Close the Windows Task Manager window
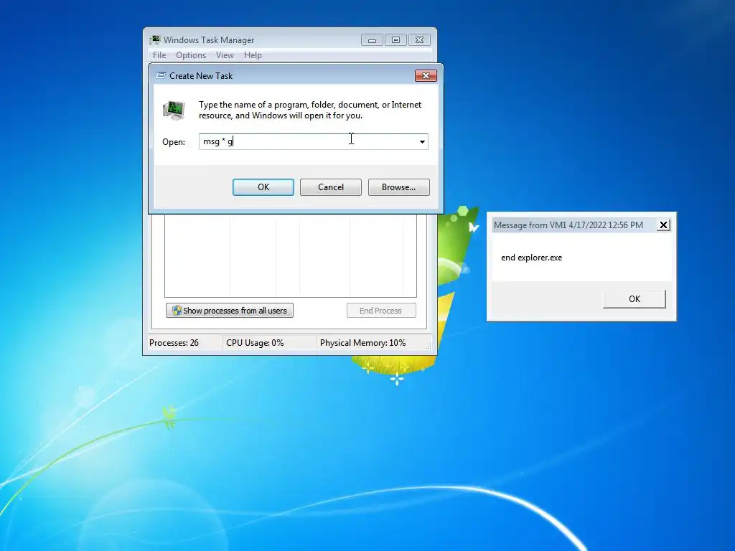 (419, 40)
